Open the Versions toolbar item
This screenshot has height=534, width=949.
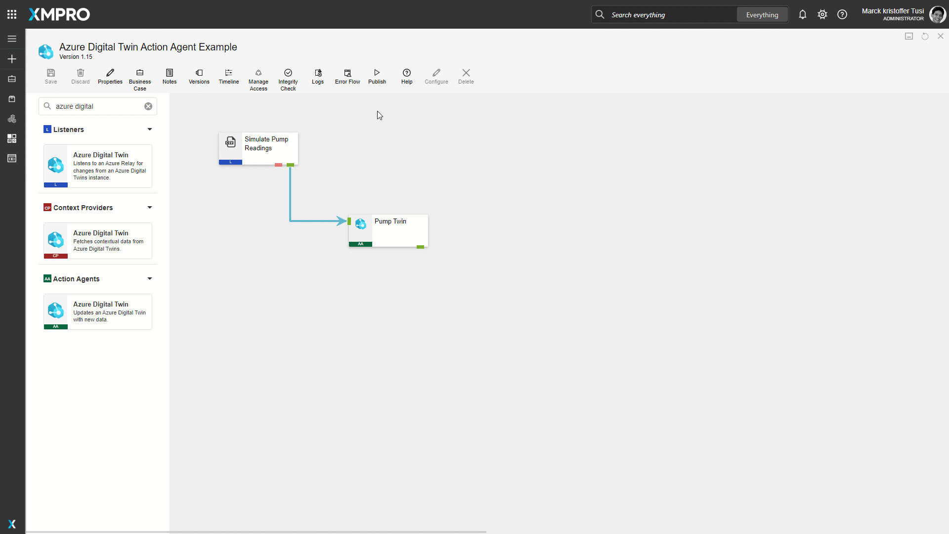point(199,76)
